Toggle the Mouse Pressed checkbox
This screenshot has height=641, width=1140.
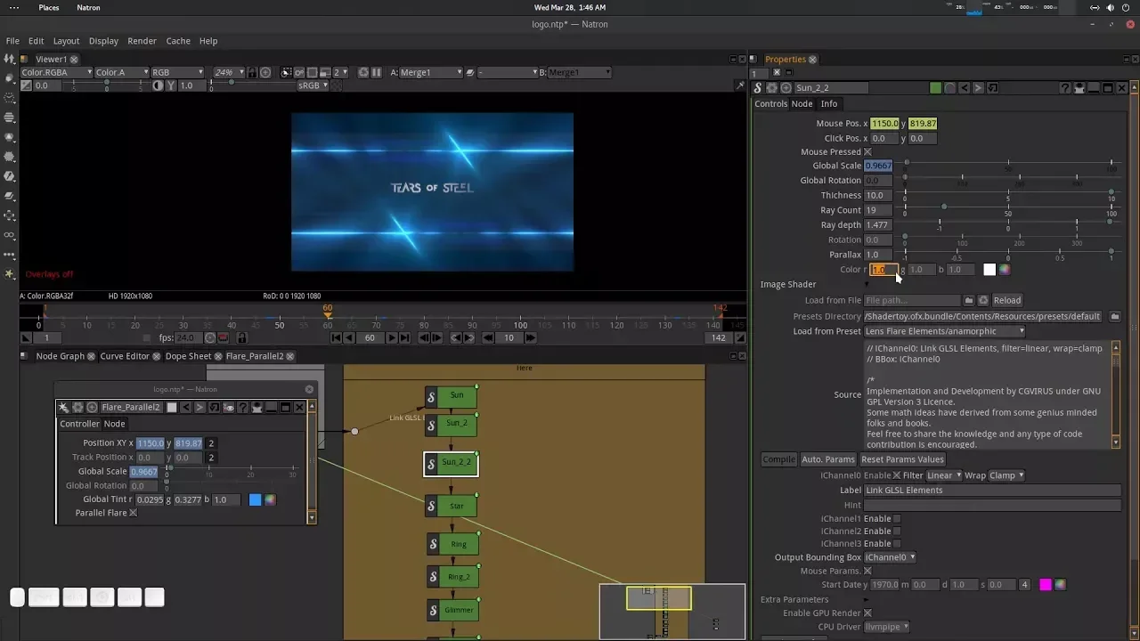[867, 152]
